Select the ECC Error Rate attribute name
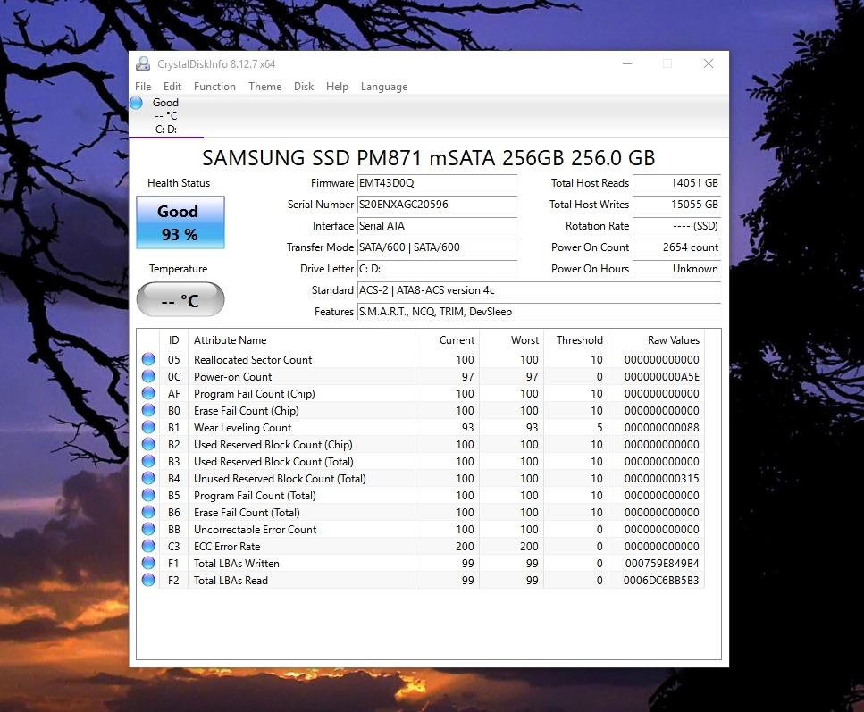864x712 pixels. (226, 547)
